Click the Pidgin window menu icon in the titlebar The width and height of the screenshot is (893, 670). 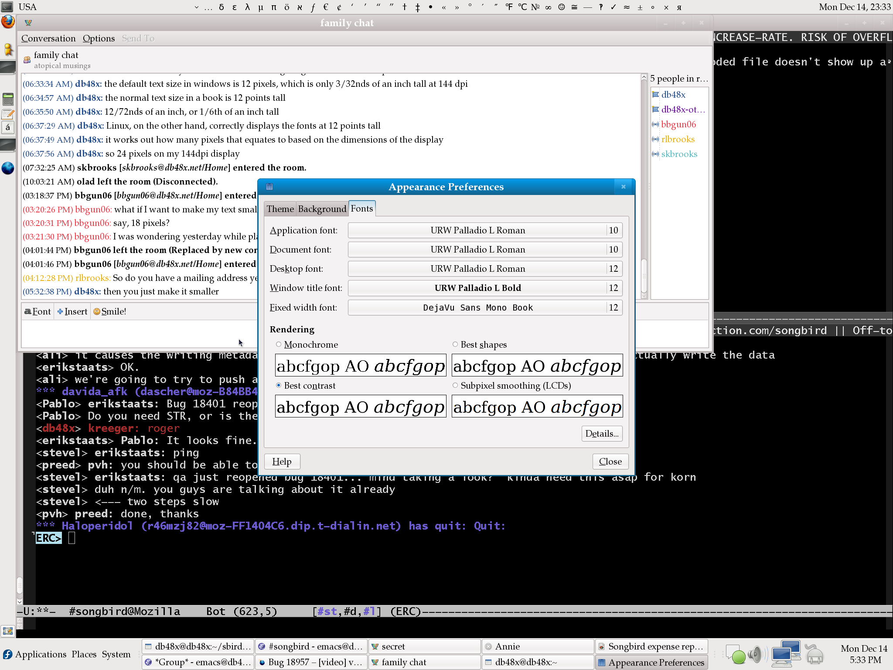pyautogui.click(x=28, y=23)
